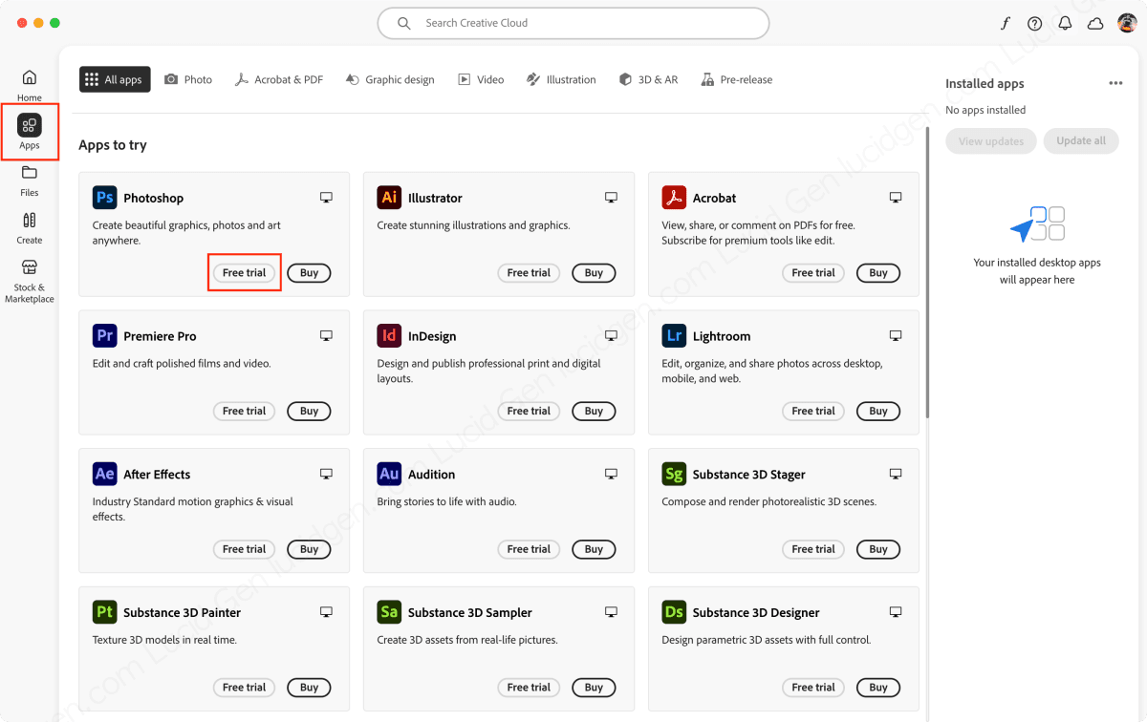This screenshot has height=722, width=1147.
Task: Click the fonts icon in top bar
Action: click(1006, 24)
